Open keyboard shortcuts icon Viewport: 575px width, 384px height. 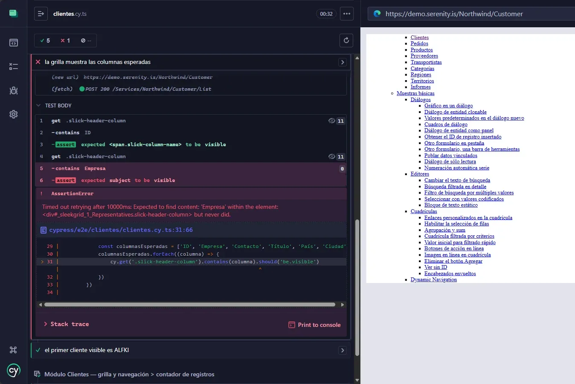pos(13,350)
